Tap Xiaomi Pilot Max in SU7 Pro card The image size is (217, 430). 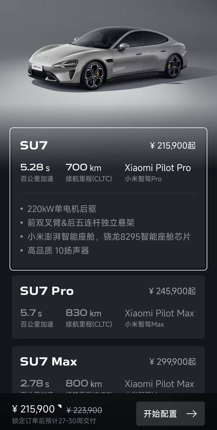[159, 313]
